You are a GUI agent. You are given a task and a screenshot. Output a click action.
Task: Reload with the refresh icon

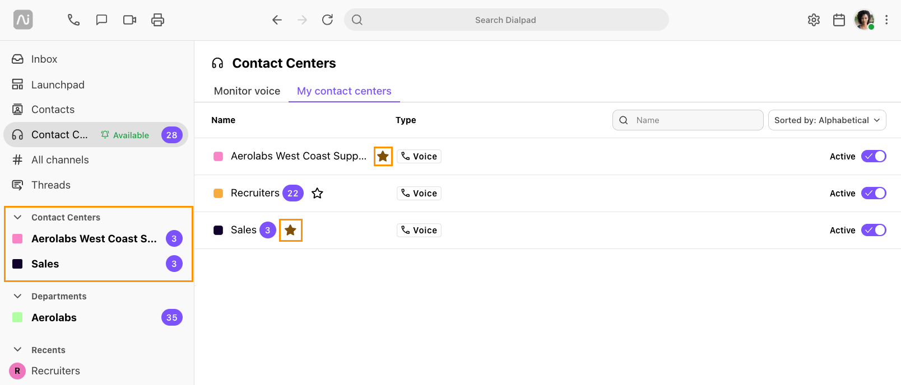click(328, 20)
